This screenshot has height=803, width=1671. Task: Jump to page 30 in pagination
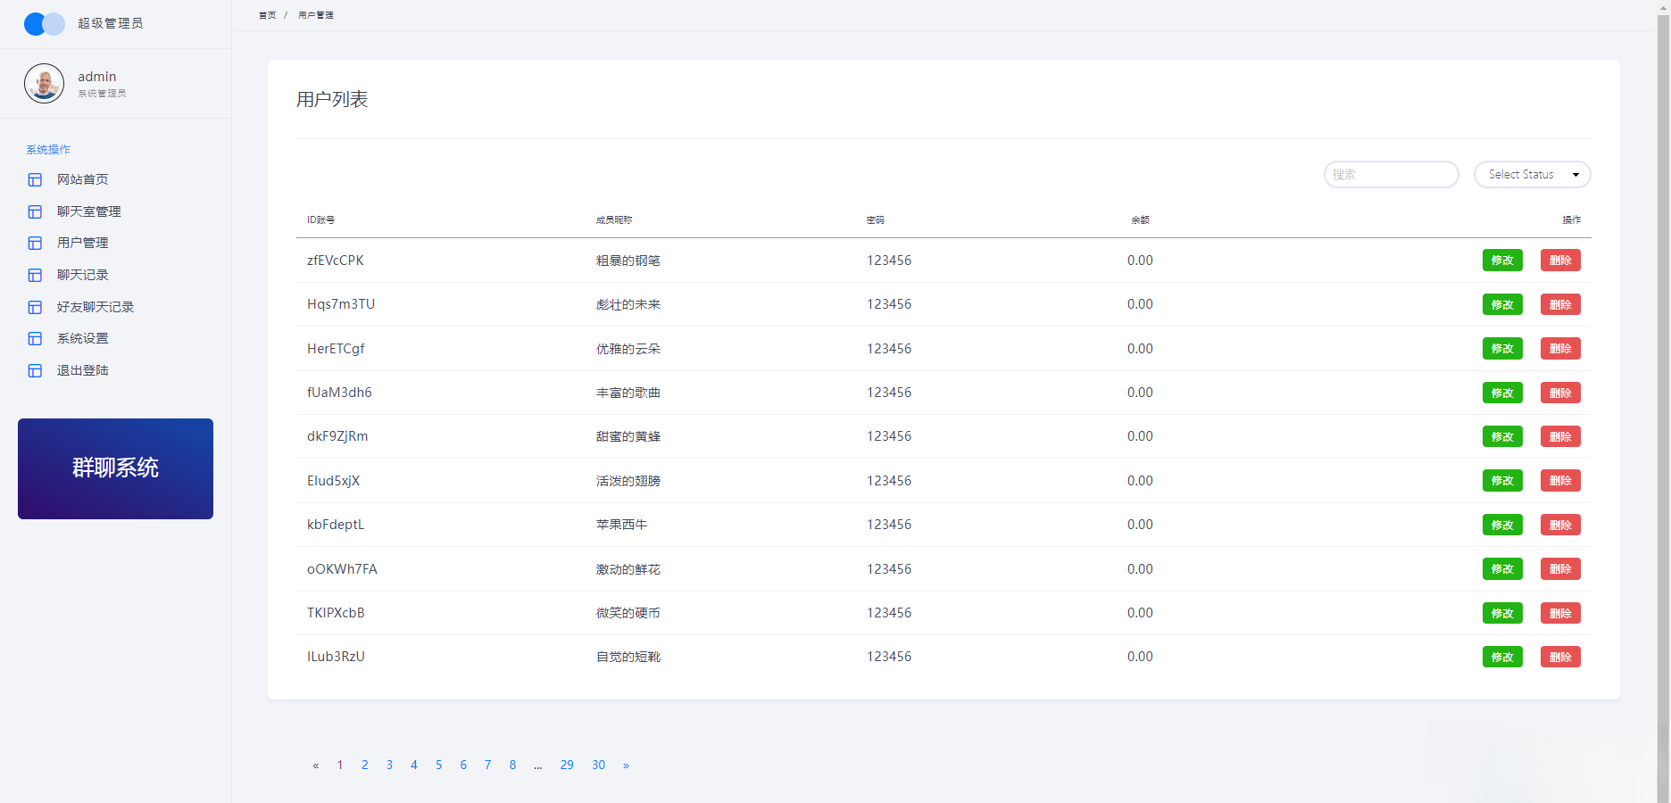(598, 765)
